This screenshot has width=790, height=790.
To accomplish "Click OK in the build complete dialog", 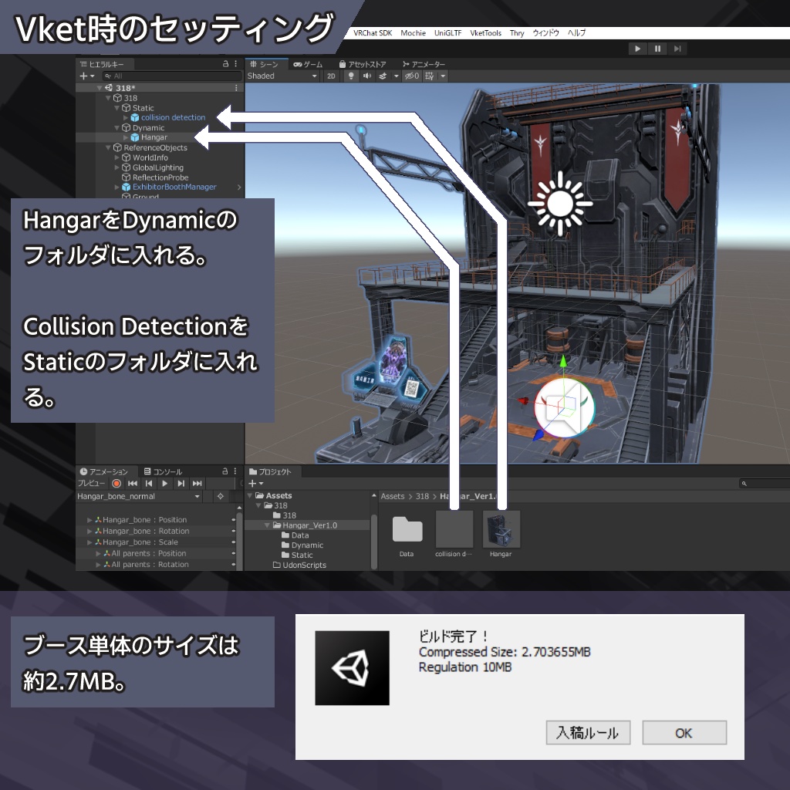I will coord(684,733).
